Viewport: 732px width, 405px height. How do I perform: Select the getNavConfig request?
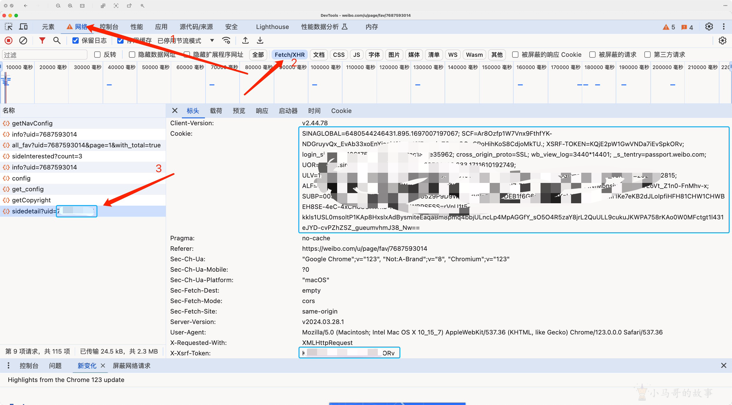83,123
